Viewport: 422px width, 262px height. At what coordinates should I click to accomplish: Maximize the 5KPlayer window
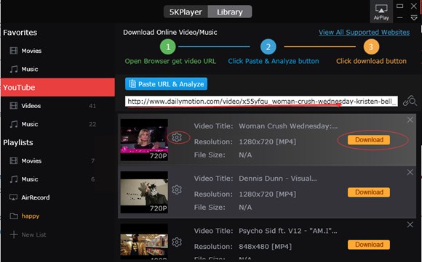pyautogui.click(x=400, y=6)
